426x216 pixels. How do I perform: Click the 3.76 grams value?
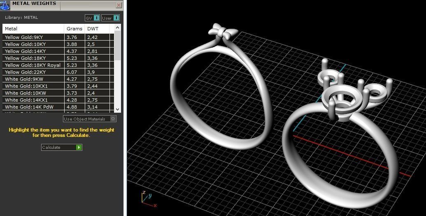72,37
